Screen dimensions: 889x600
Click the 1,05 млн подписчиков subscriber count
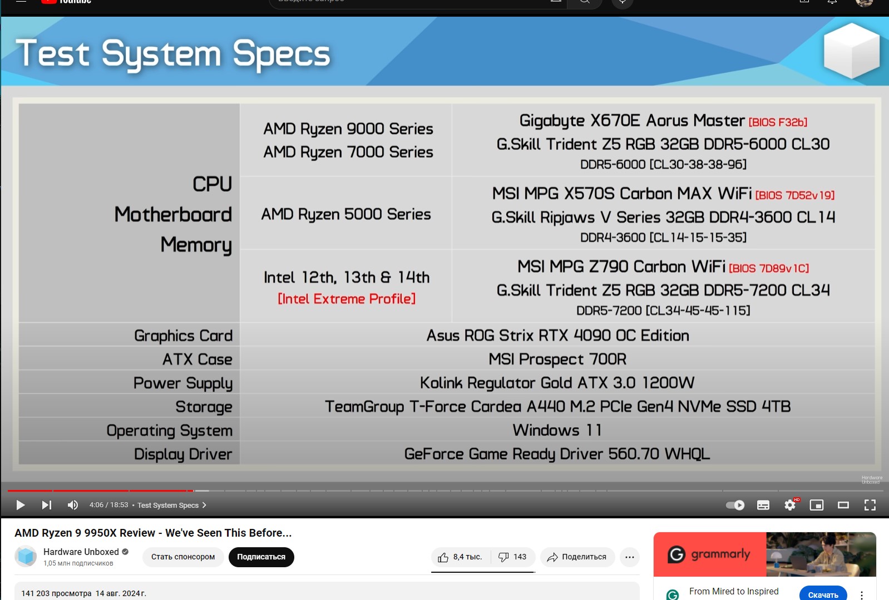coord(78,563)
